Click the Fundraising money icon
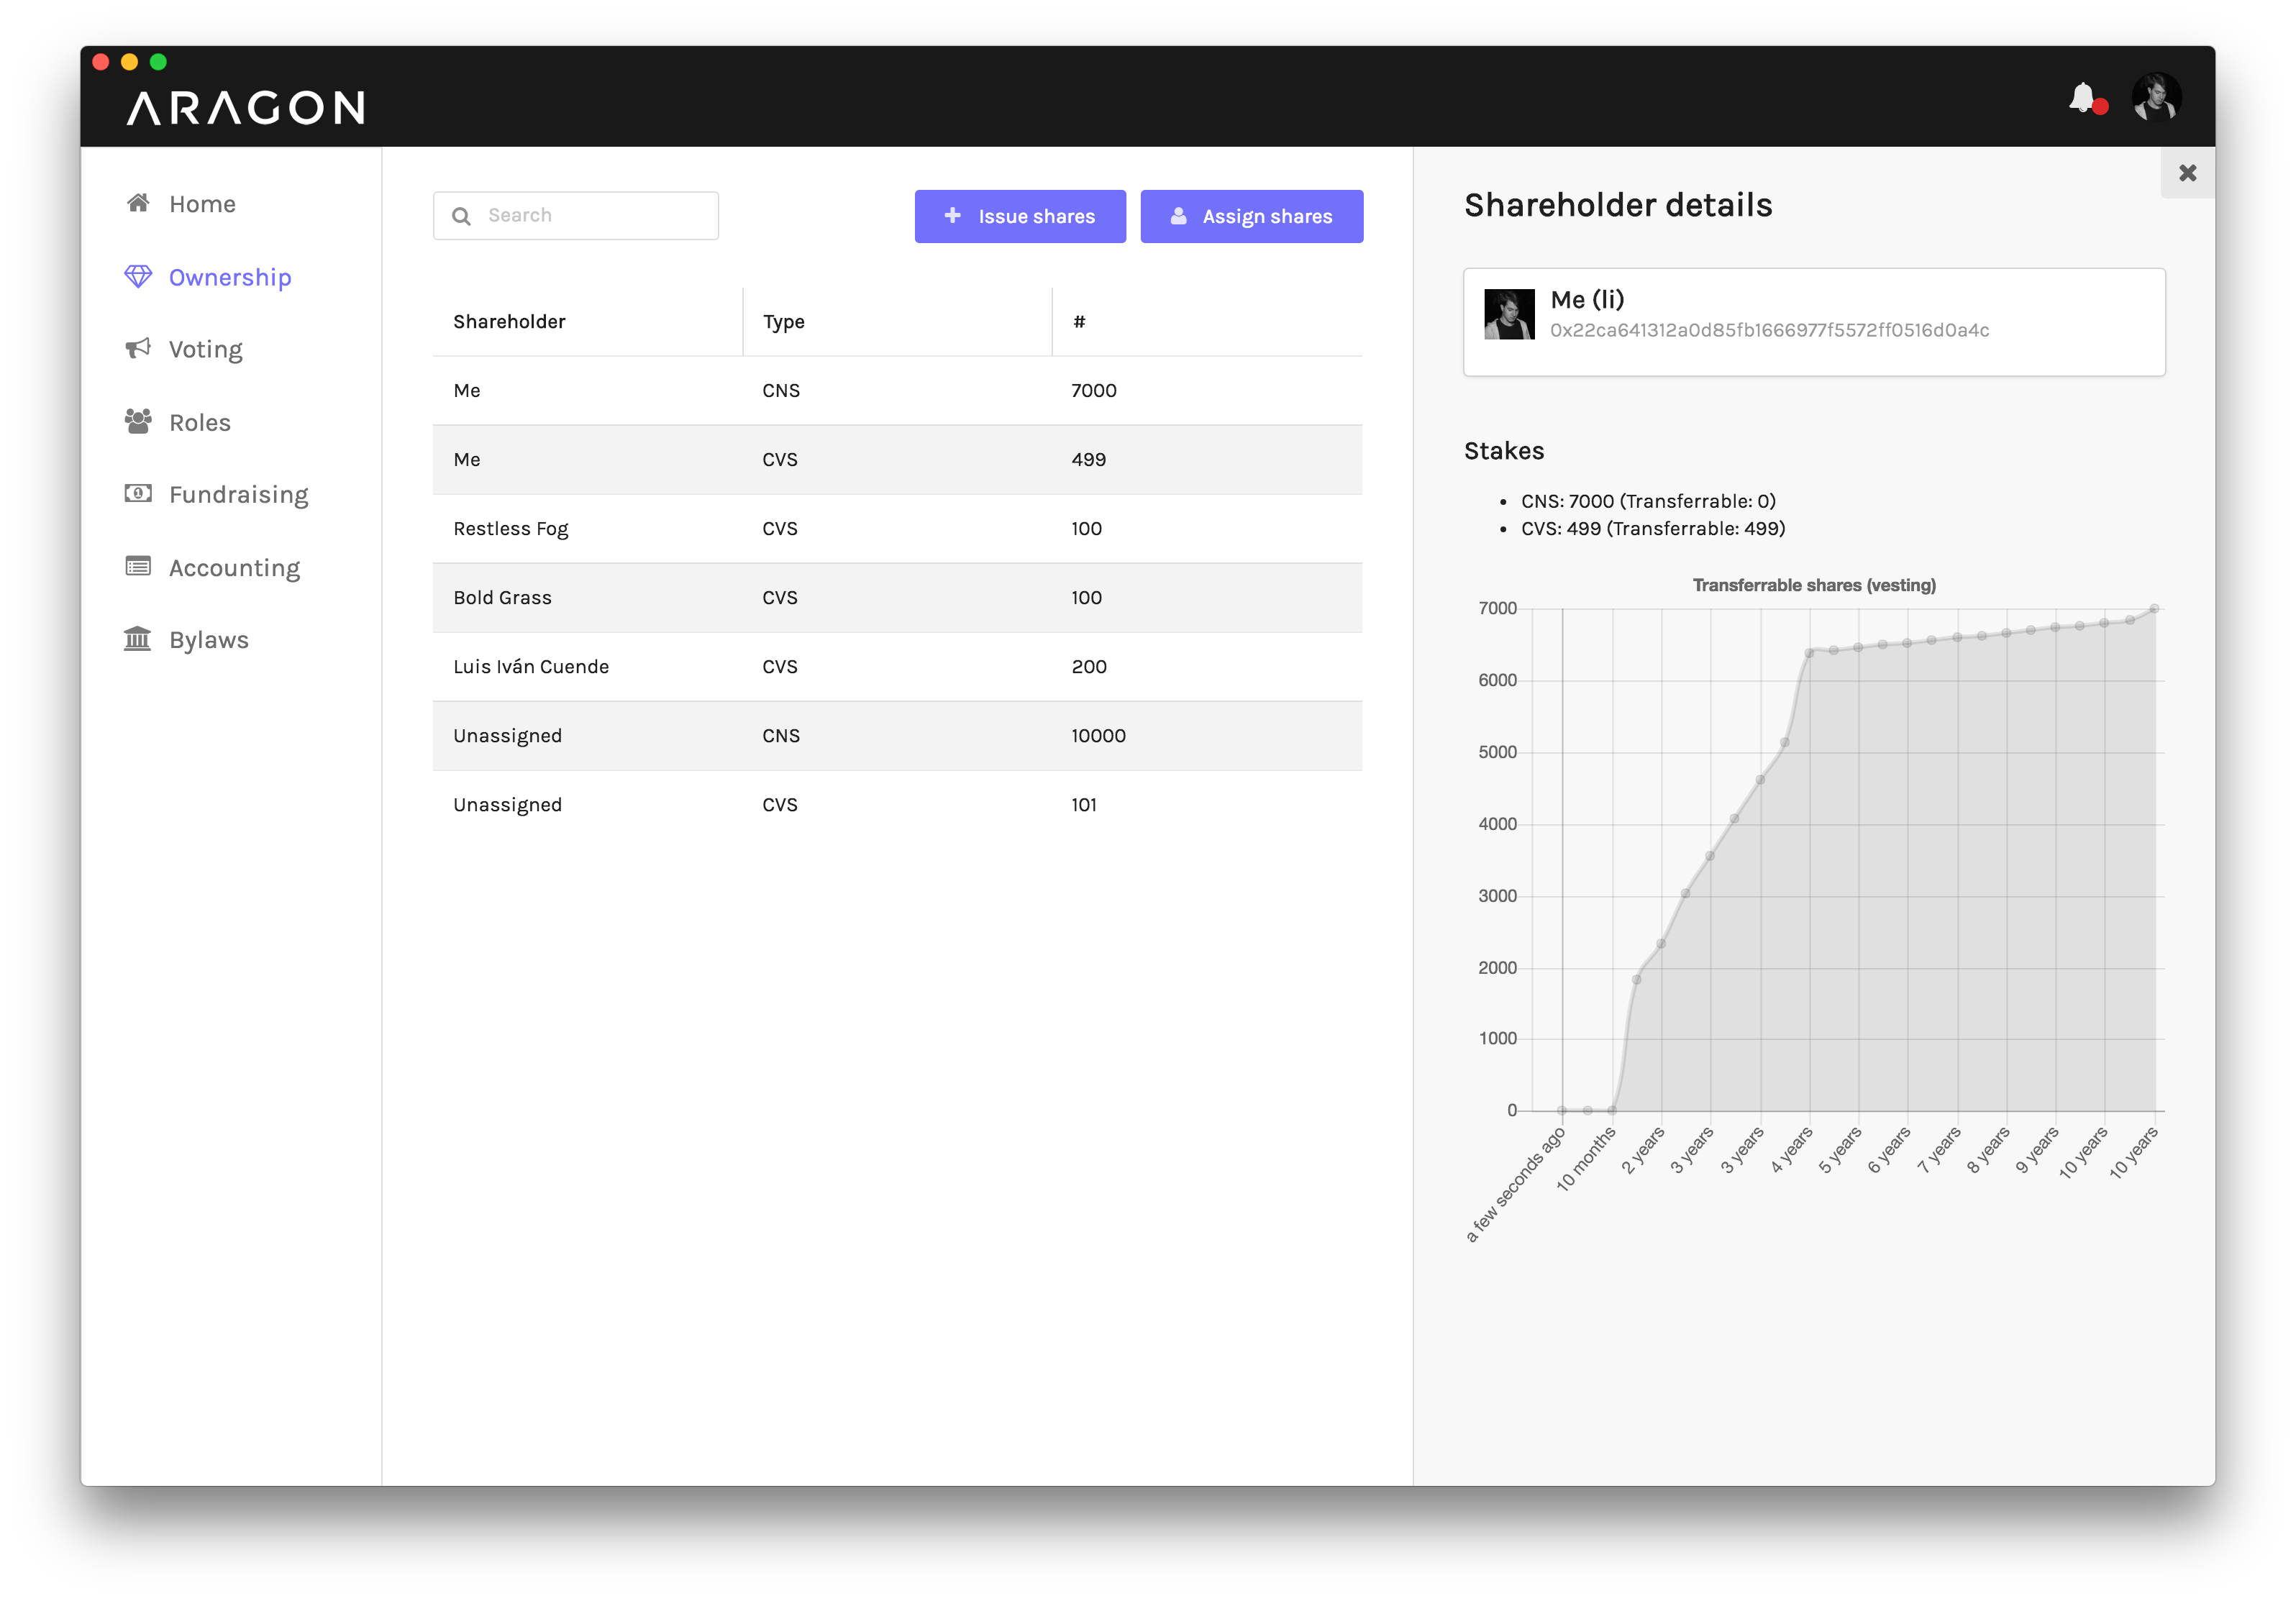This screenshot has height=1601, width=2296. 138,493
